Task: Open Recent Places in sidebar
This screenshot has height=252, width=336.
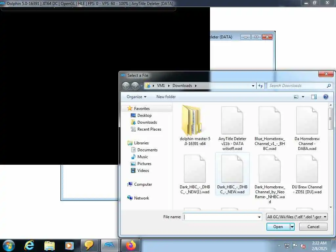Action: 149,129
